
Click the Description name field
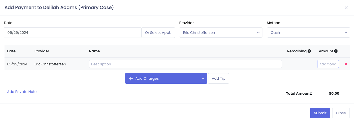[x=185, y=64]
